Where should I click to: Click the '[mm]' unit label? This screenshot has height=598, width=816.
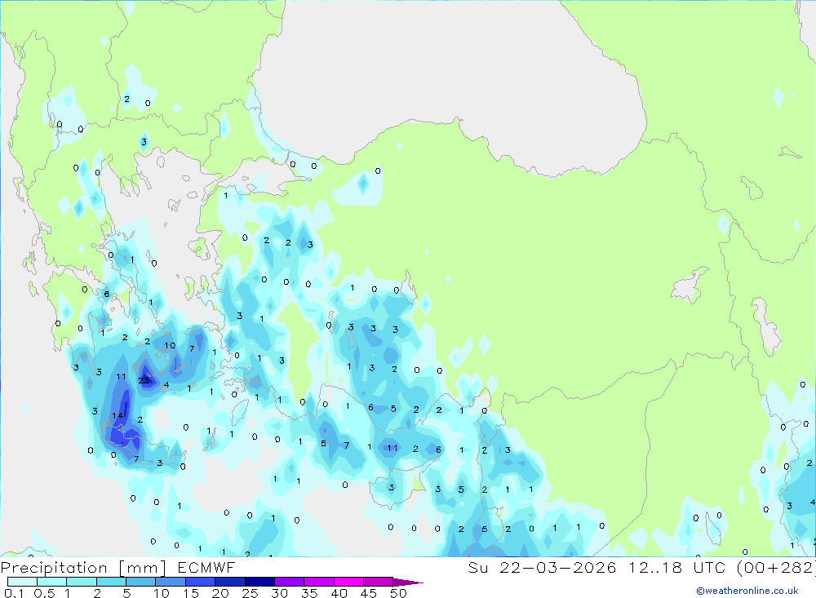[x=143, y=567]
